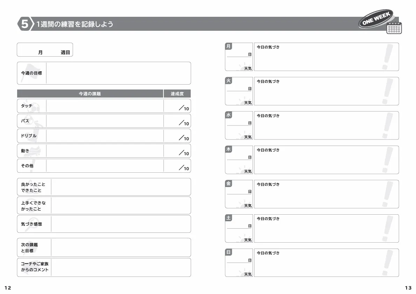This screenshot has width=416, height=294.
Task: Click the その他 achievement score box
Action: tap(177, 166)
